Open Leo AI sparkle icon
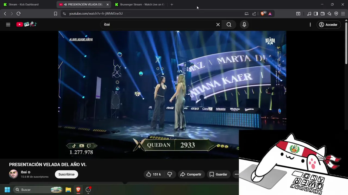The height and width of the screenshot is (195, 348). 330,14
